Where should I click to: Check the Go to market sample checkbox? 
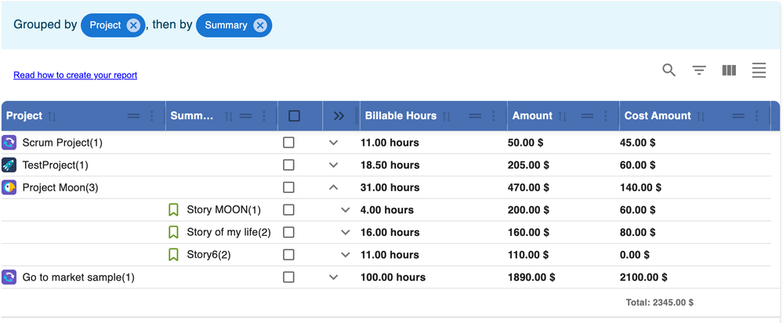click(x=288, y=277)
